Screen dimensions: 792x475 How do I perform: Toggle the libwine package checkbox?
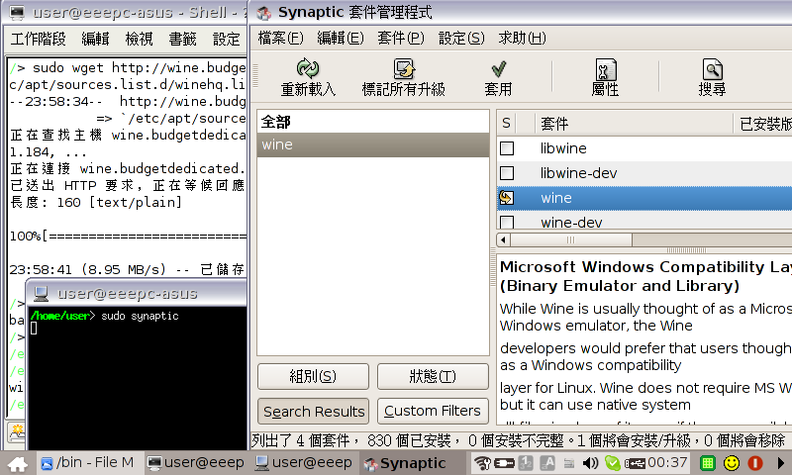pos(507,148)
